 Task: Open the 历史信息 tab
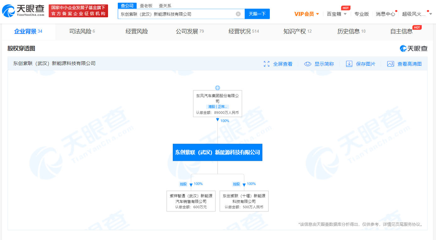point(352,31)
